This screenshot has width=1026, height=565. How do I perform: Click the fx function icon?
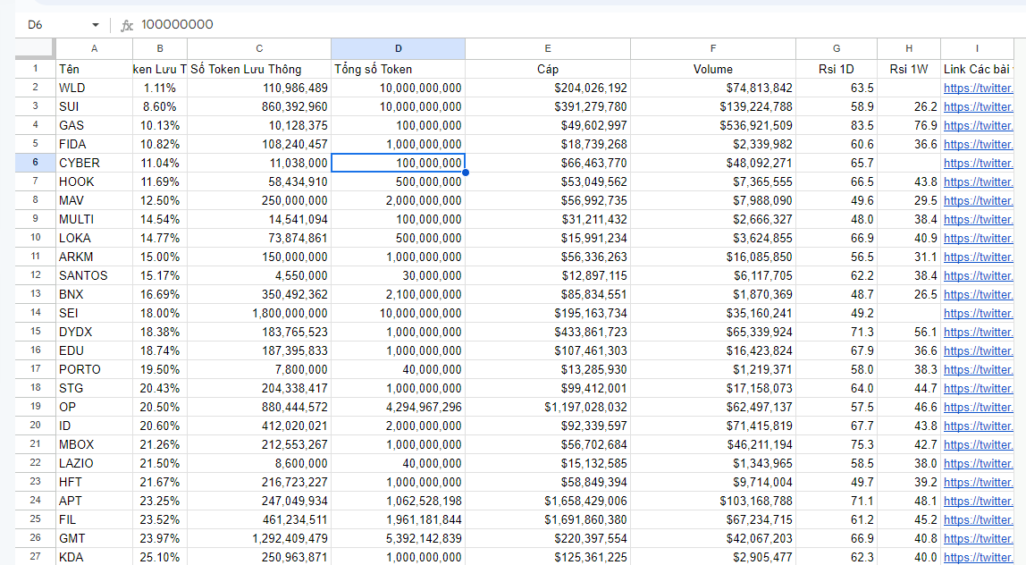coord(127,26)
